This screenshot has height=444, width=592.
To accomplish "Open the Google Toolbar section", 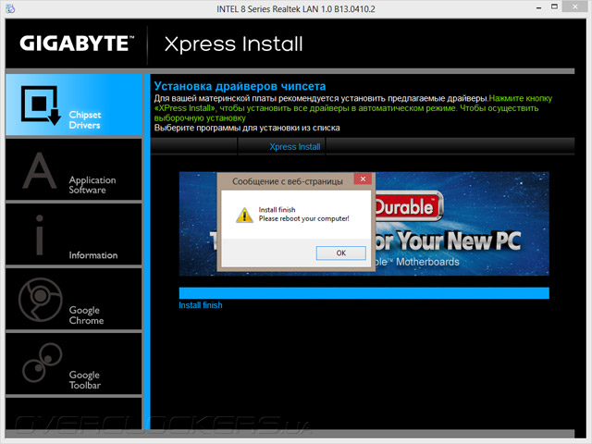I will tap(74, 364).
